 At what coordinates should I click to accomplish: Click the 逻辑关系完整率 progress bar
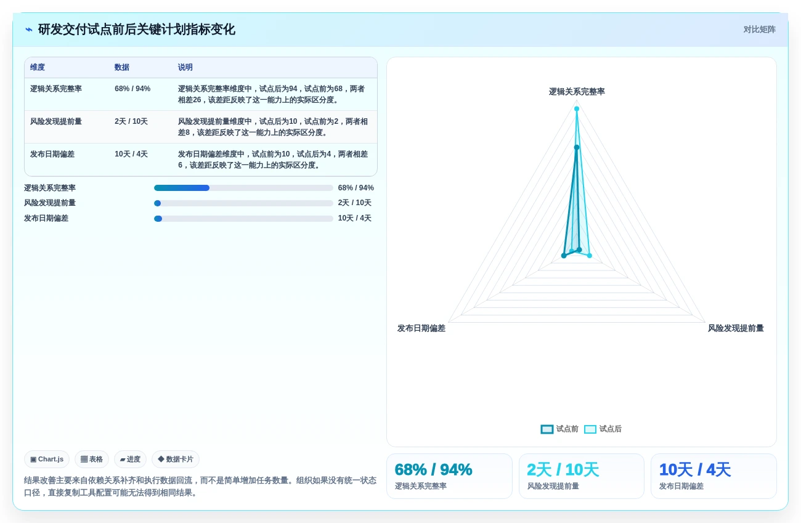(243, 188)
